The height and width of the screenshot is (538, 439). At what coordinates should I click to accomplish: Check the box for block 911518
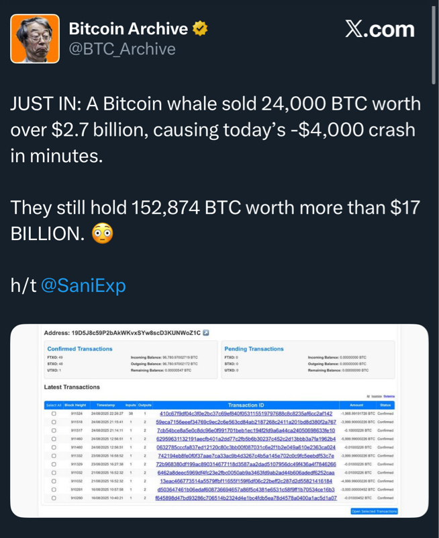(x=54, y=422)
